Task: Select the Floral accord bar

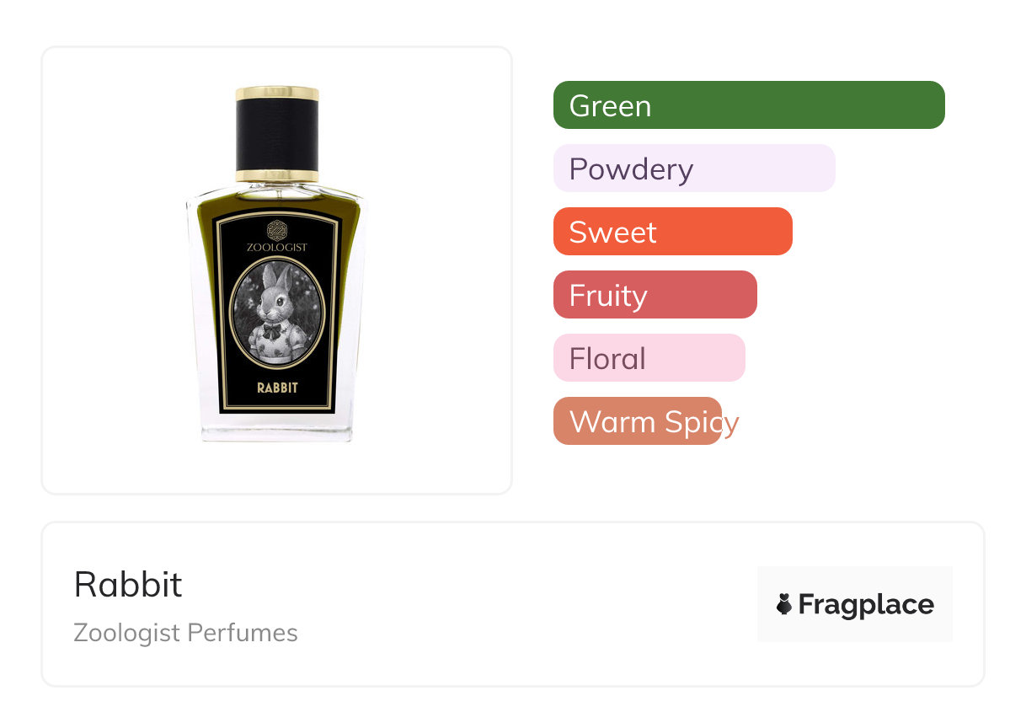Action: pyautogui.click(x=649, y=358)
